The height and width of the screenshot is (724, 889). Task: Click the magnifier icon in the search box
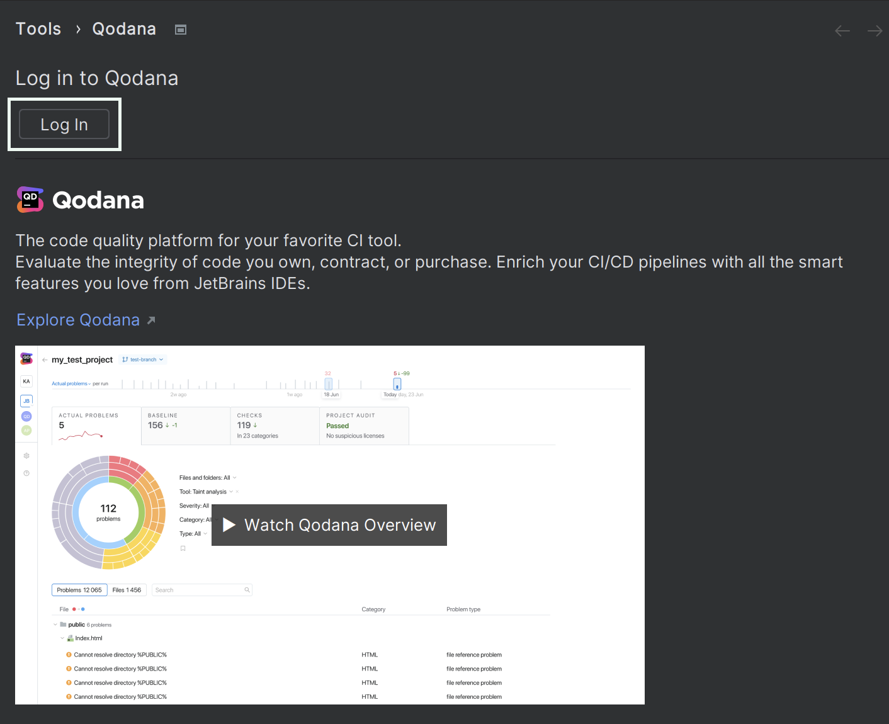pyautogui.click(x=247, y=590)
